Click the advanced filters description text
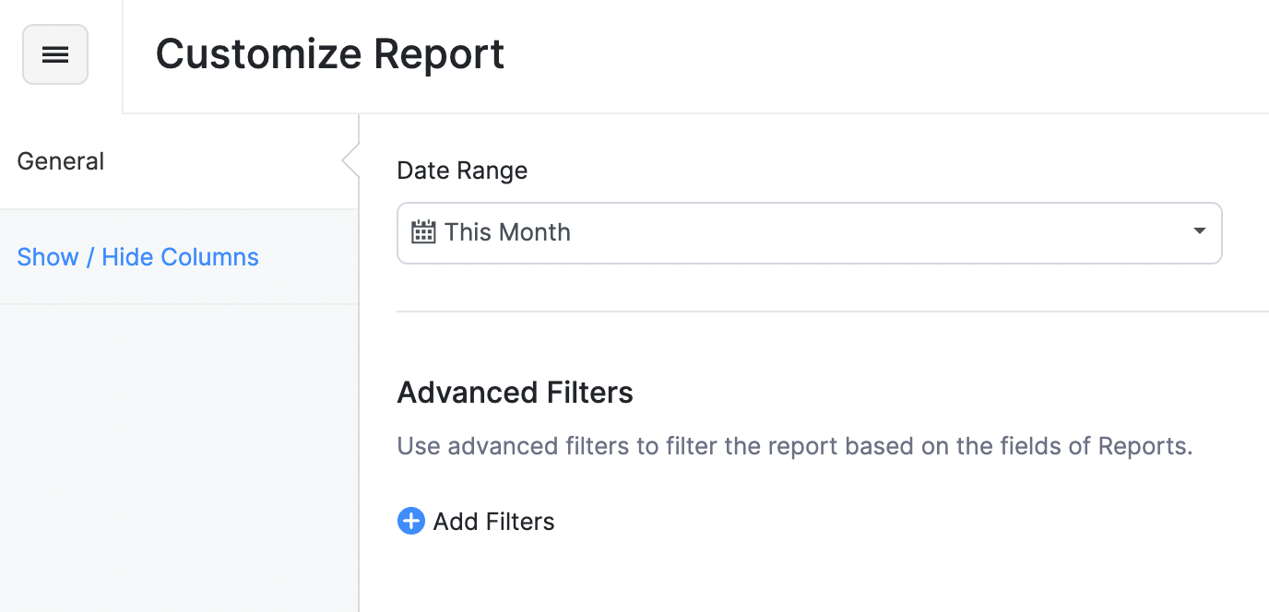The width and height of the screenshot is (1269, 612). tap(795, 446)
